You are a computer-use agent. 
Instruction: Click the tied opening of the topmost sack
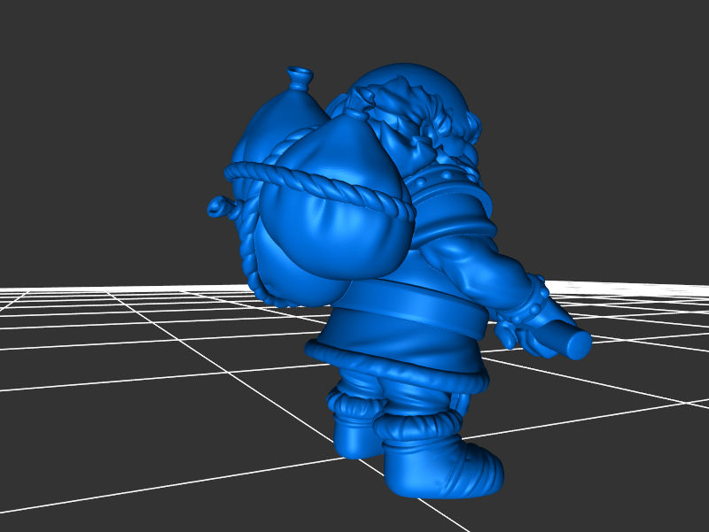[300, 77]
